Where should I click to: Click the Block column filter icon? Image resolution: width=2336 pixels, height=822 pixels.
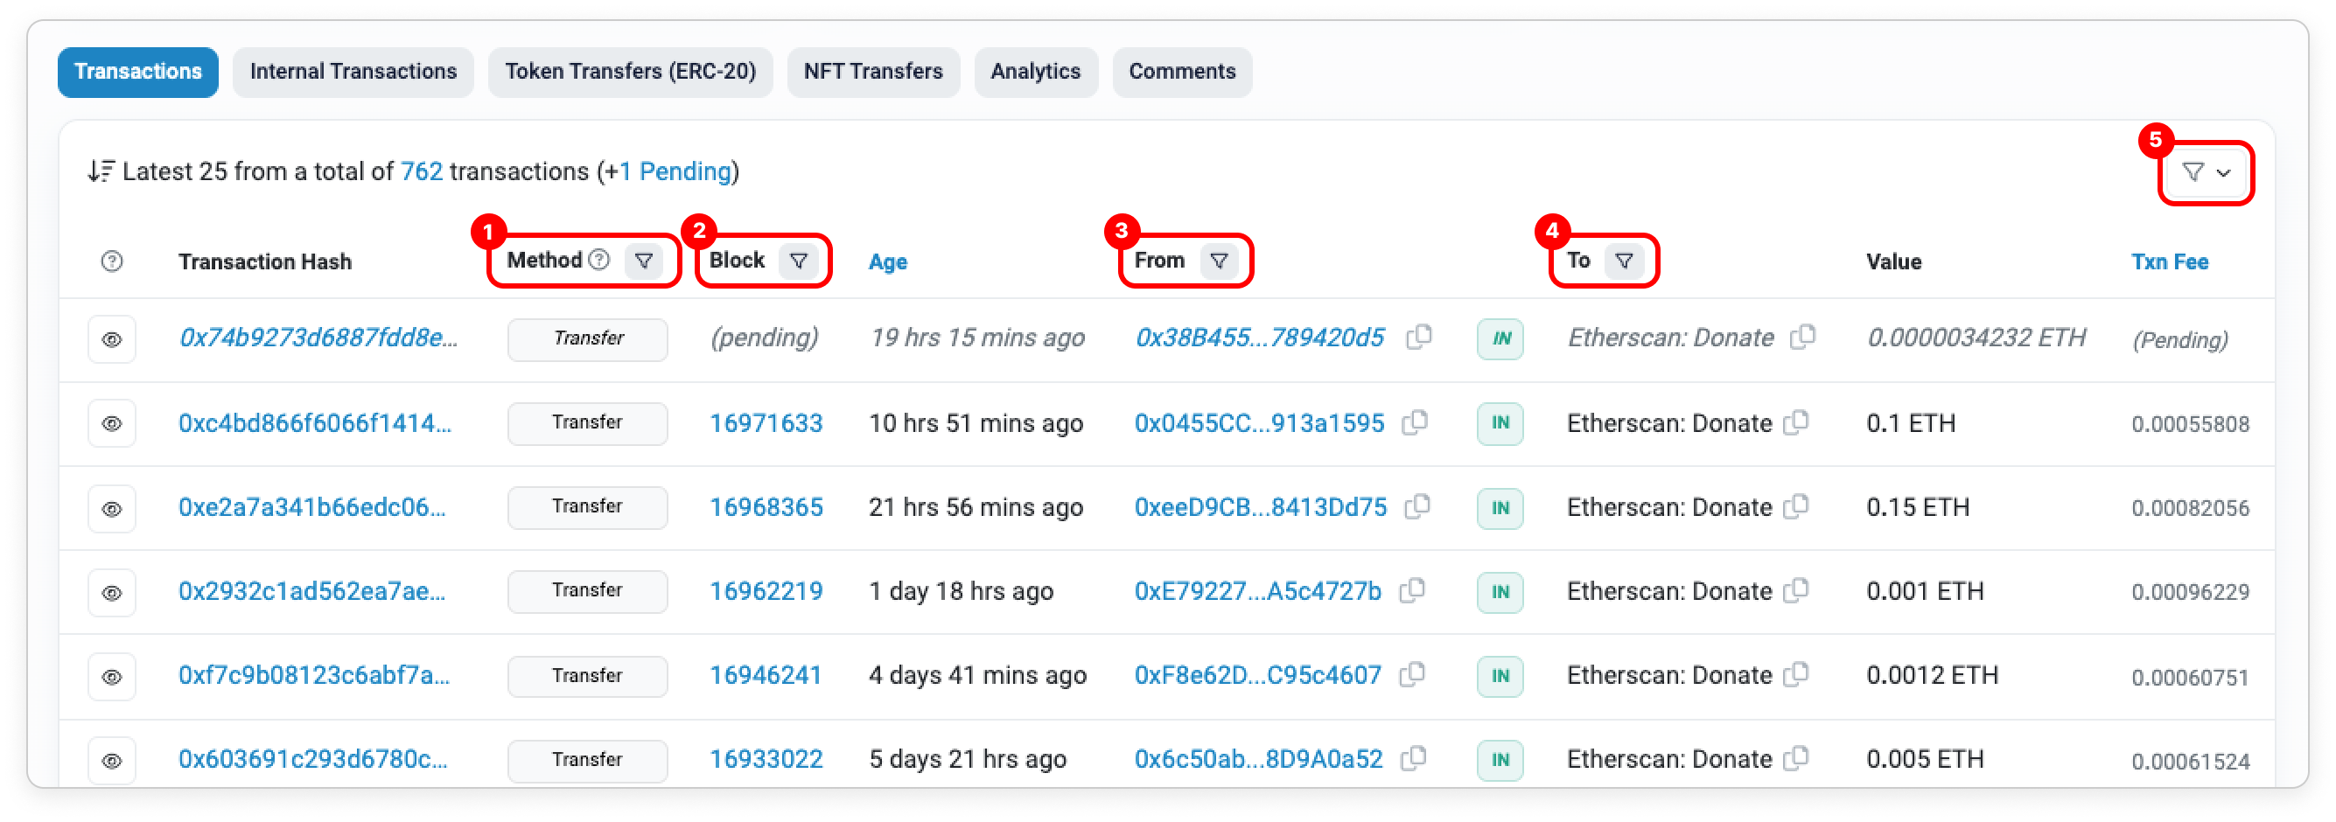click(798, 261)
